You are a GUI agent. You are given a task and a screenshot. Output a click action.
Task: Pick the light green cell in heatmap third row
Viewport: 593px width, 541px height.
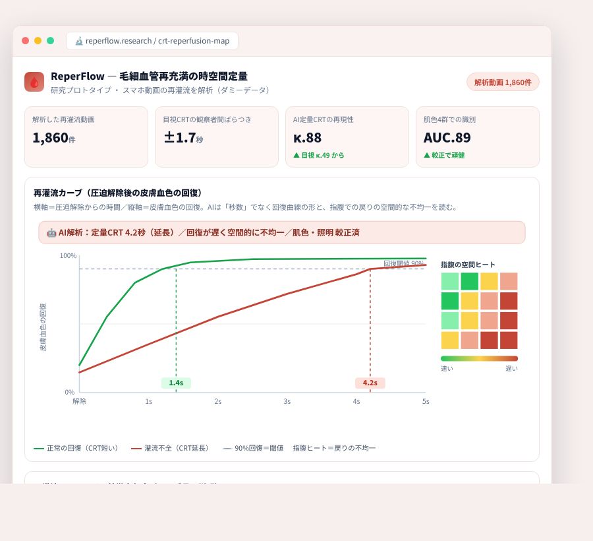tap(449, 321)
